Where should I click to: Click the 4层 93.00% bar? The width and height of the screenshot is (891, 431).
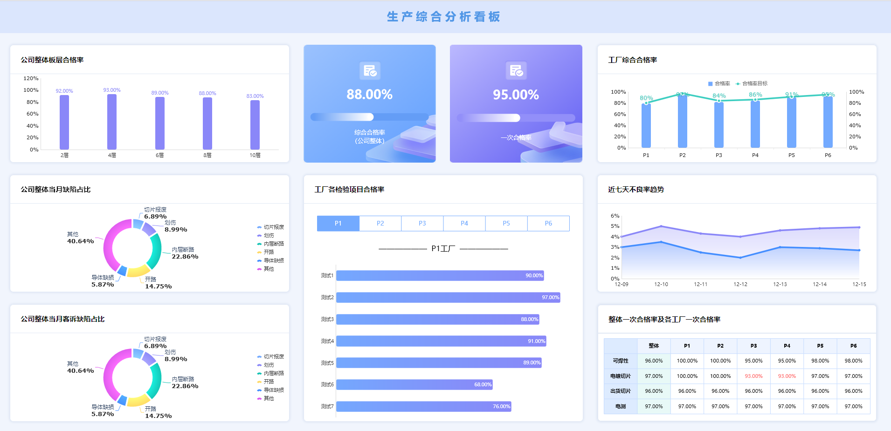pos(112,122)
